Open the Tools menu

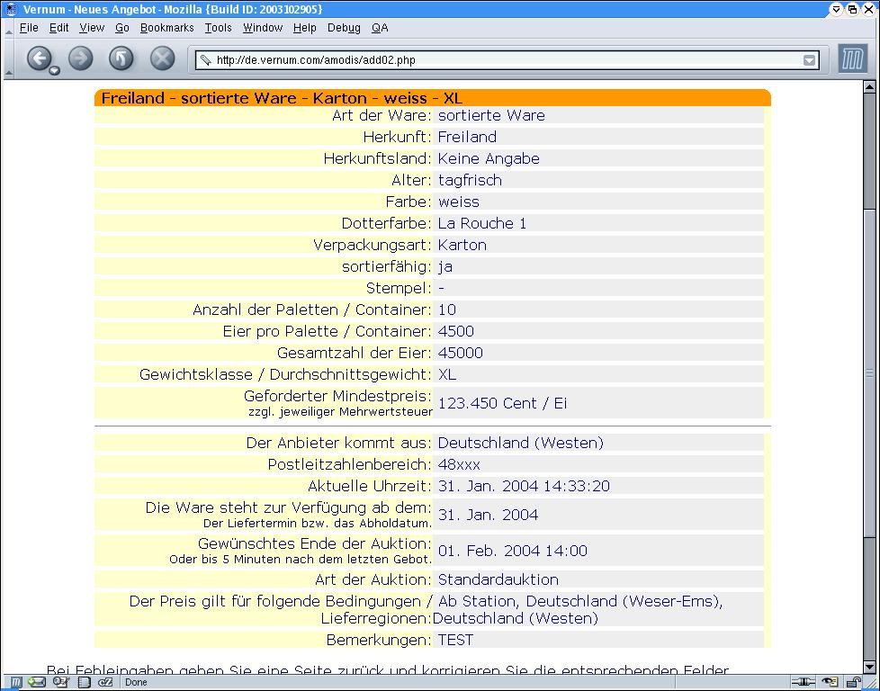click(x=218, y=28)
